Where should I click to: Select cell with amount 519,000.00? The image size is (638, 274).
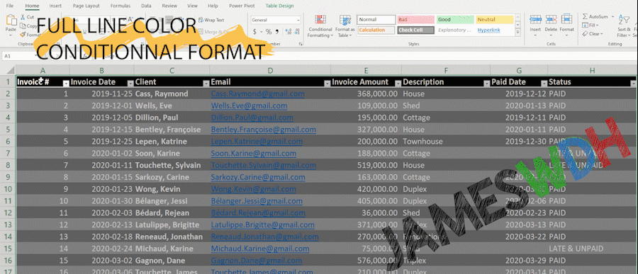tap(366, 166)
